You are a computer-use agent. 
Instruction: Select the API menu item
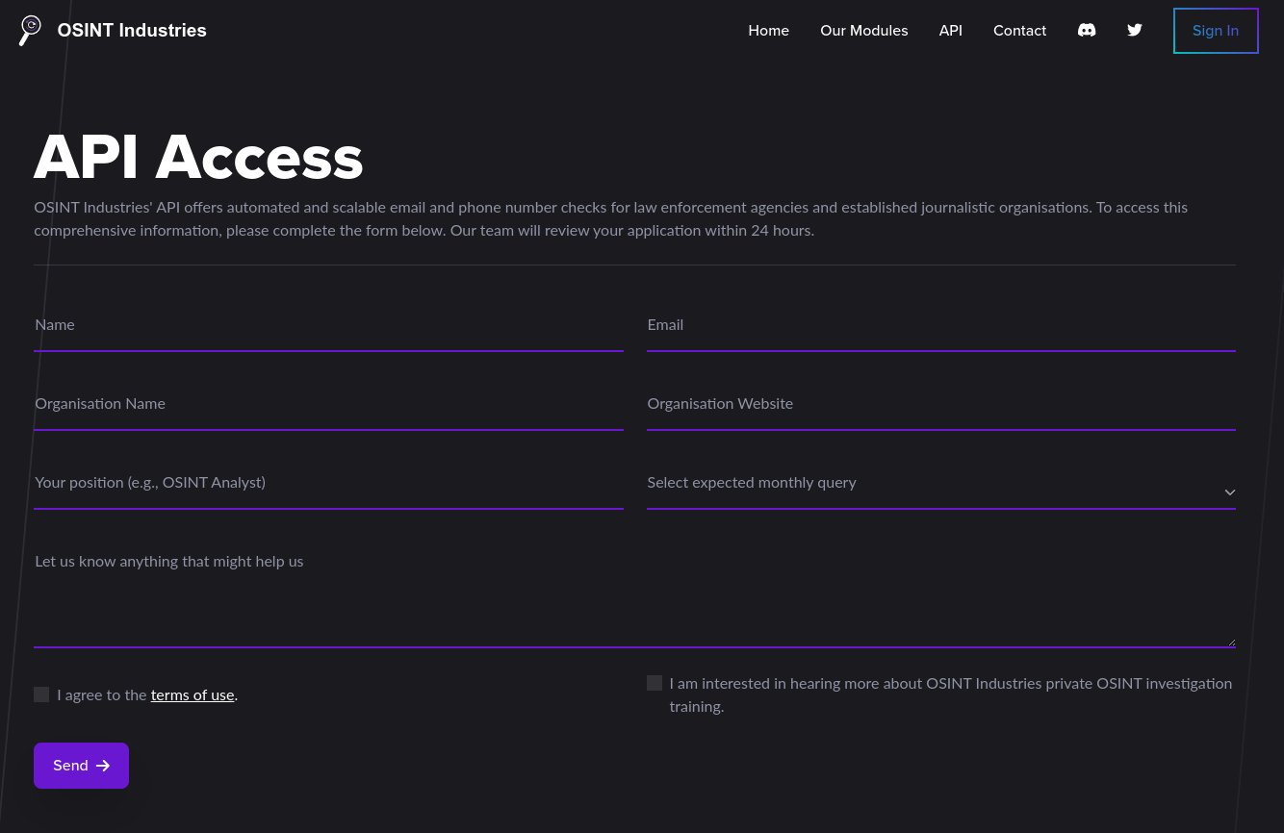pos(950,30)
